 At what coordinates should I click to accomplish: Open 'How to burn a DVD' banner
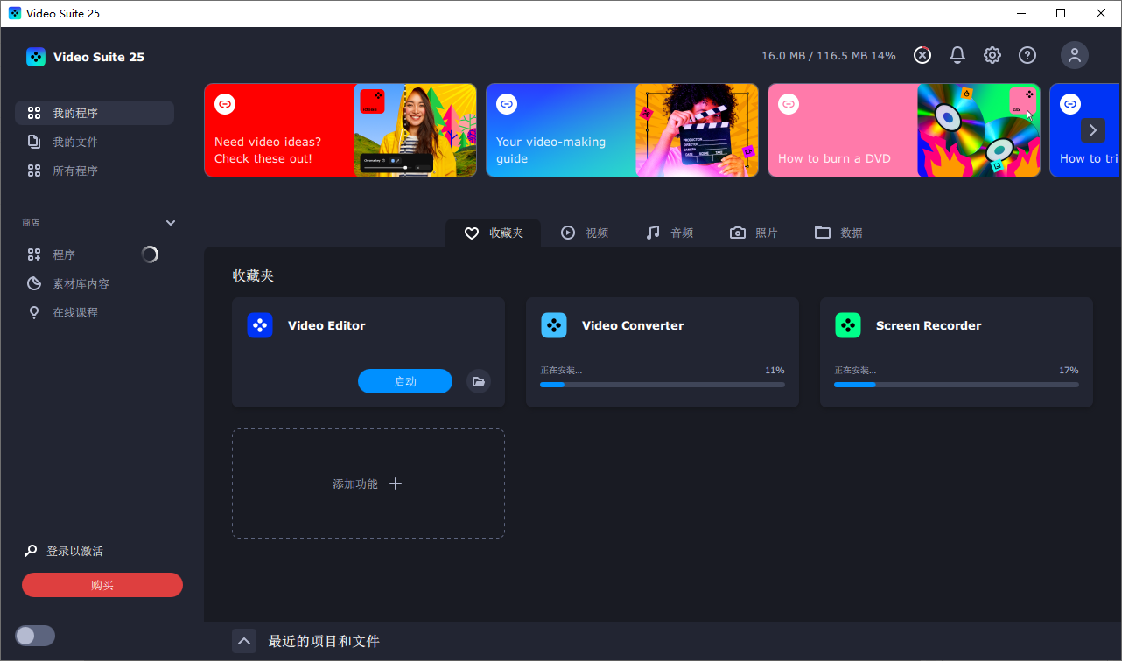pyautogui.click(x=904, y=130)
